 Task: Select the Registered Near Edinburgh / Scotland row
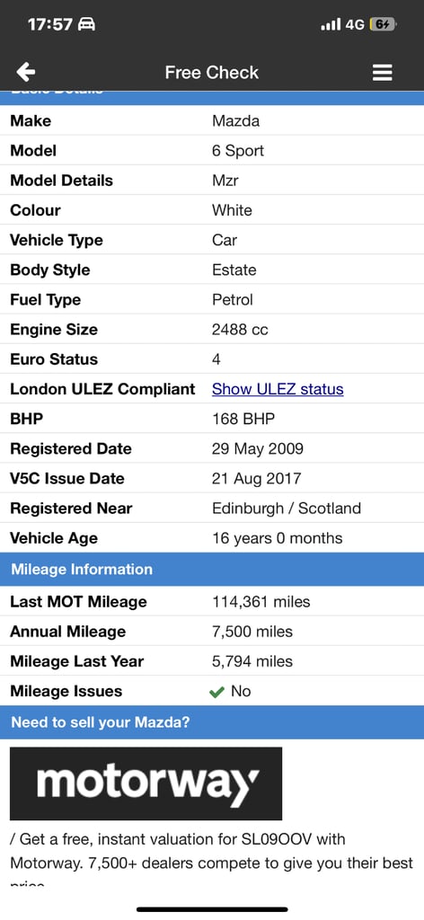(212, 509)
